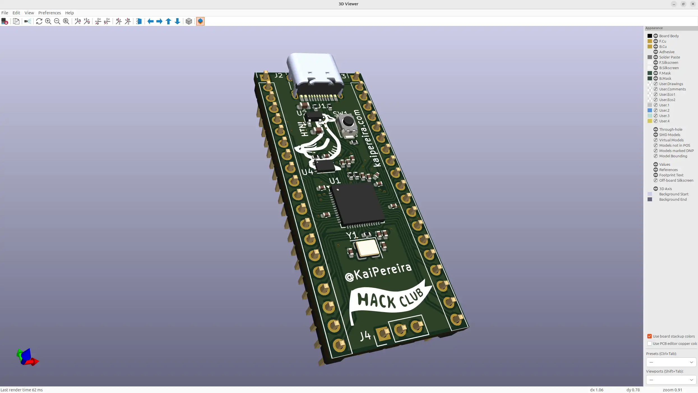Toggle the appearance manager layers icon
Image resolution: width=698 pixels, height=393 pixels.
(200, 21)
